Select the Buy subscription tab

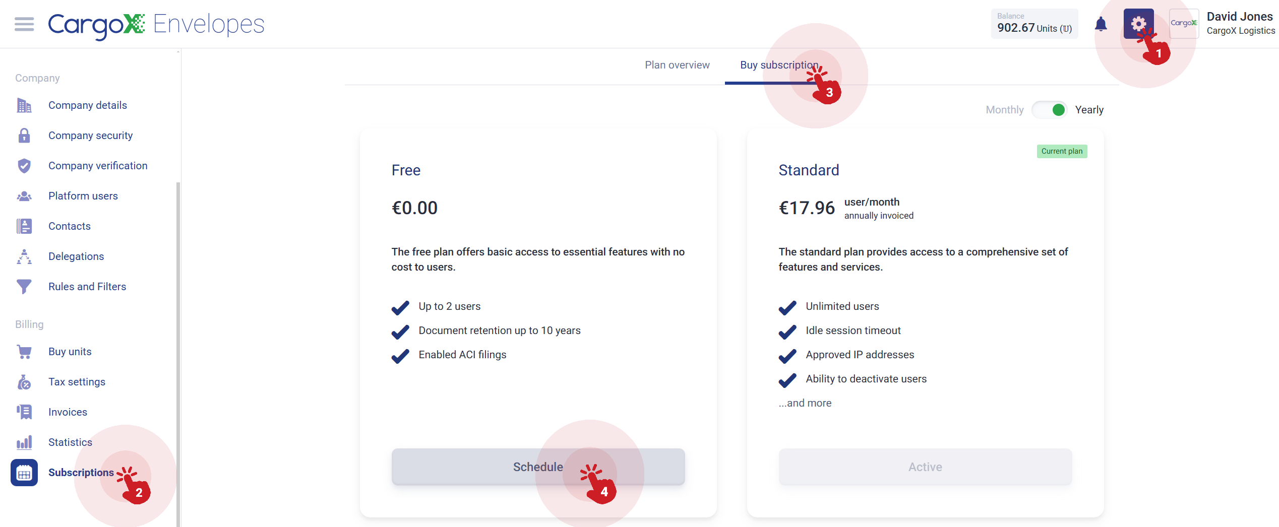click(779, 65)
